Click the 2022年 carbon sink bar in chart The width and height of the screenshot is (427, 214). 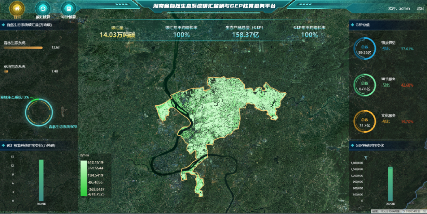pyautogui.click(x=41, y=180)
